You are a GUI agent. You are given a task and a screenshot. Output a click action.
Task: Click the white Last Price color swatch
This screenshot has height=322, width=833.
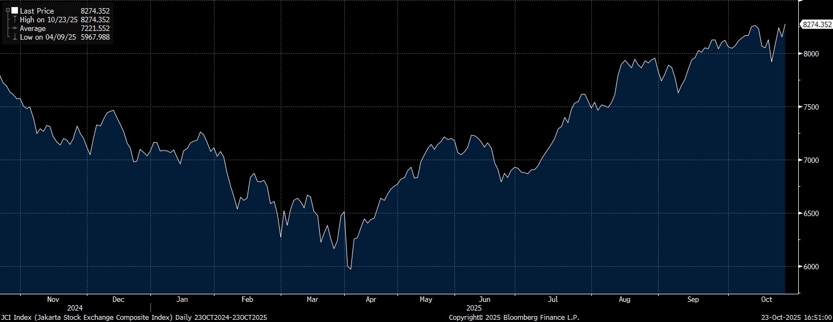tap(15, 11)
